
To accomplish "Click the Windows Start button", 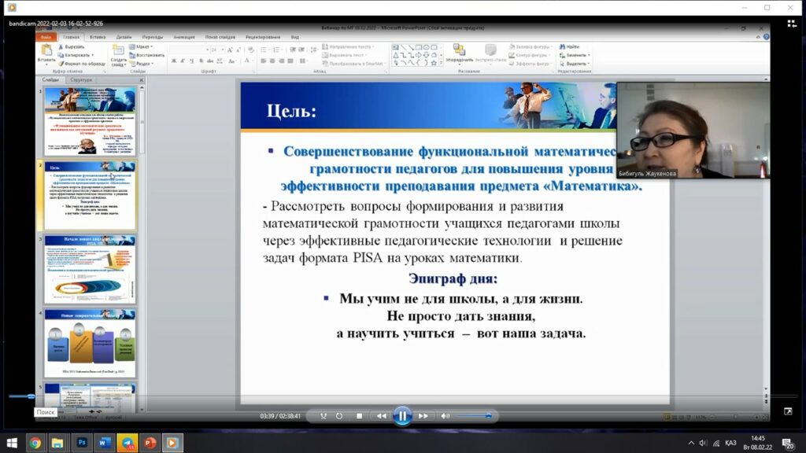I will [12, 442].
